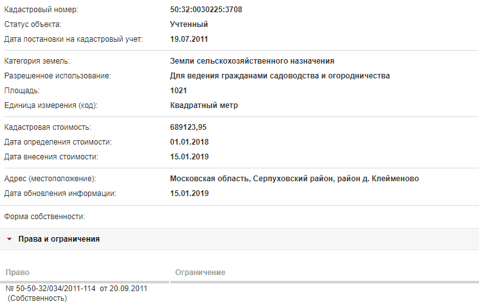Click the Кадастровый номер label
479x304 pixels.
pos(41,10)
